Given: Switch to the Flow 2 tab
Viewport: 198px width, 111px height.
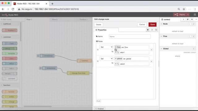Looking at the screenshot, I should (63, 19).
